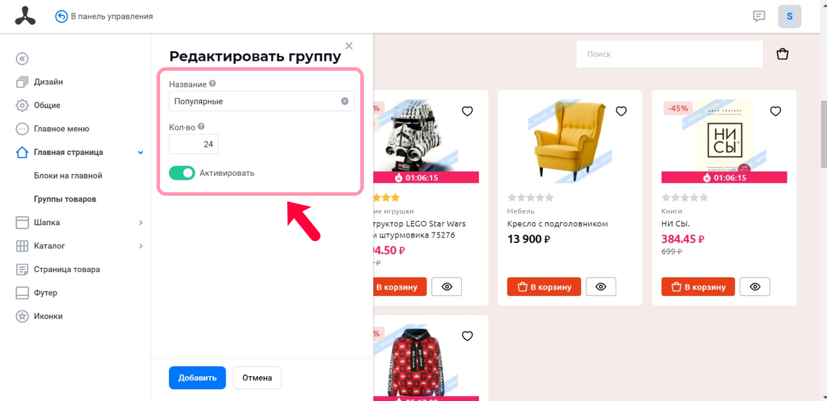The width and height of the screenshot is (827, 401).
Task: Click the user avatar S
Action: [x=790, y=17]
